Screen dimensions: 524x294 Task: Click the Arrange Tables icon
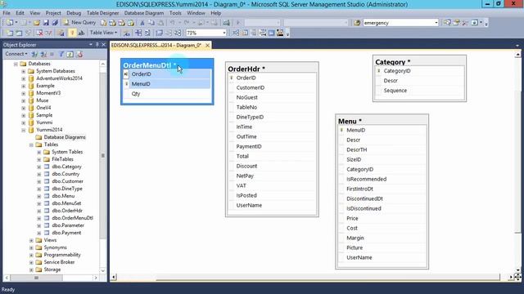point(178,33)
